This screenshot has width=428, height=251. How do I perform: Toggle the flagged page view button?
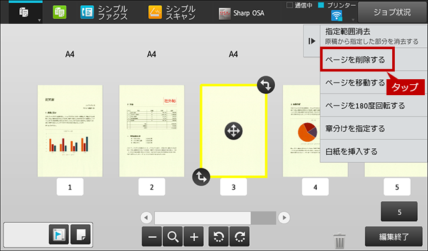pos(59,234)
